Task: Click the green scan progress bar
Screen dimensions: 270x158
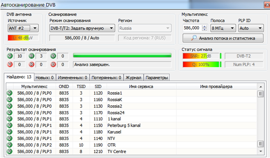Action: pyautogui.click(x=122, y=56)
